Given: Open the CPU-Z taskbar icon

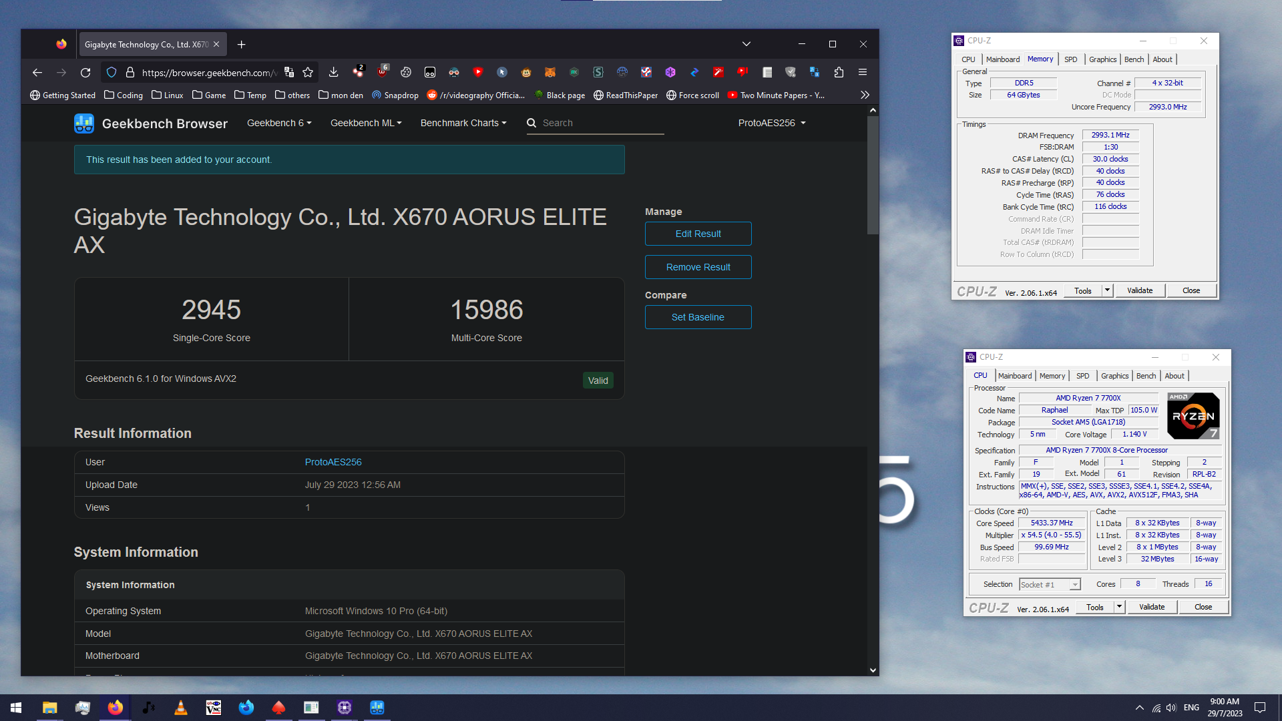Looking at the screenshot, I should tap(345, 708).
